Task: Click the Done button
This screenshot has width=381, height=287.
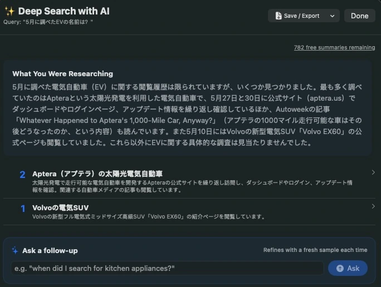Action: [359, 16]
